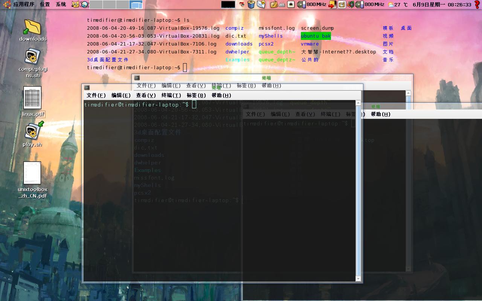Open 查看(V) menu in front terminal
Image resolution: width=482 pixels, height=301 pixels.
point(146,96)
